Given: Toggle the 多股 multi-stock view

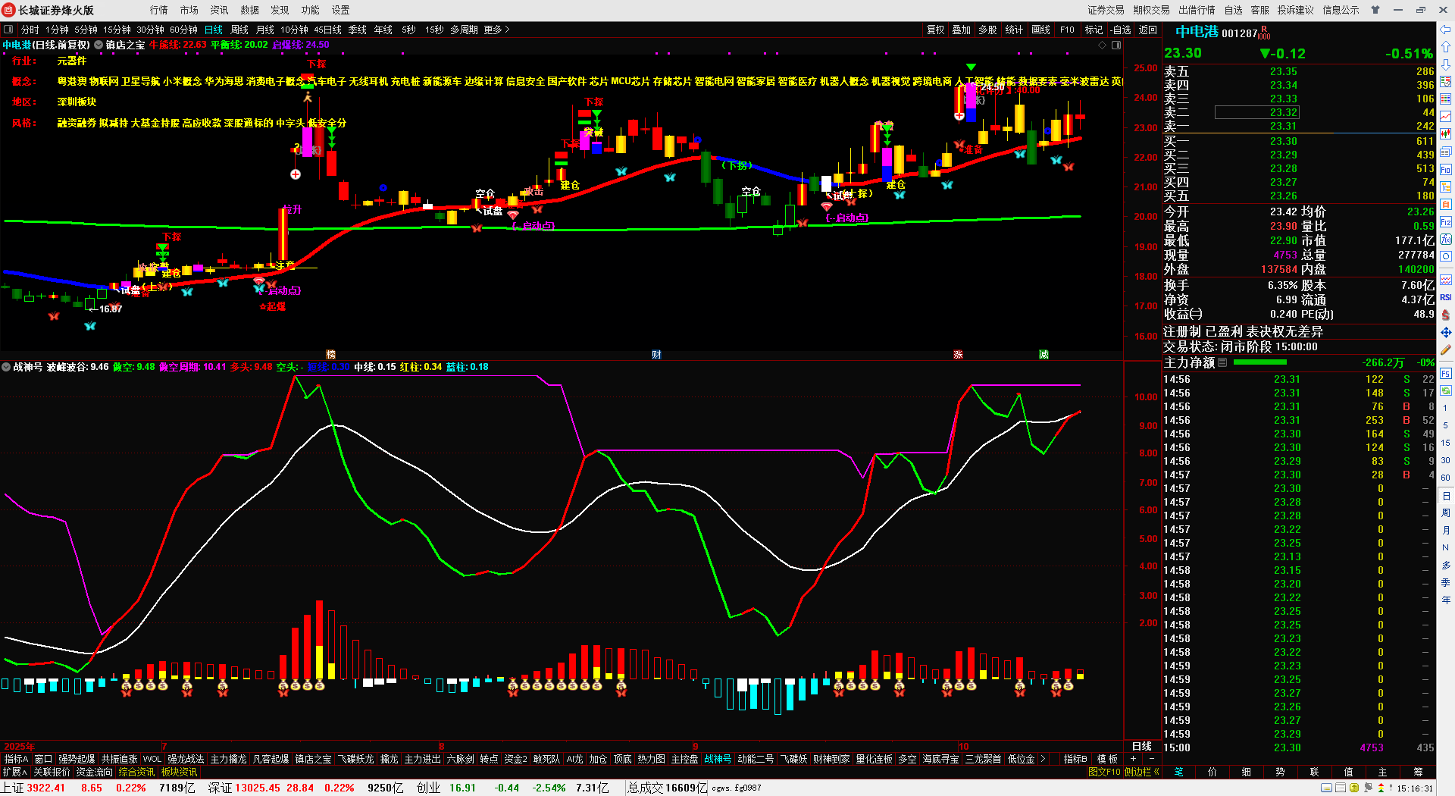Looking at the screenshot, I should pos(987,30).
